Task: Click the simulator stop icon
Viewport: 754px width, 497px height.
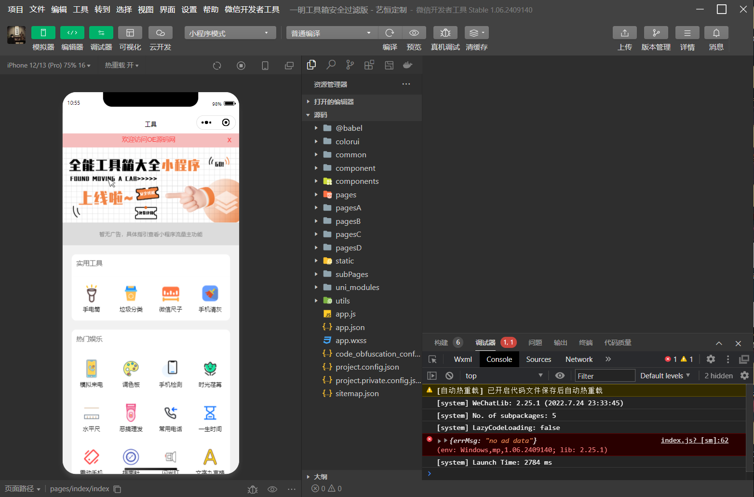Action: 241,66
